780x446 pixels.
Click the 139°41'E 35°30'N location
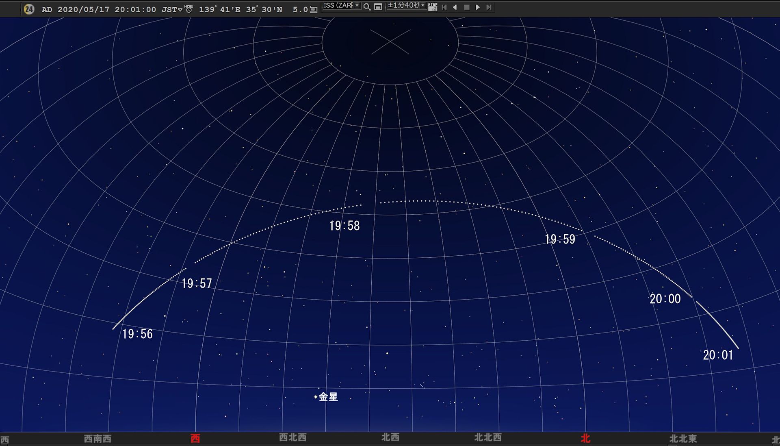pyautogui.click(x=240, y=9)
